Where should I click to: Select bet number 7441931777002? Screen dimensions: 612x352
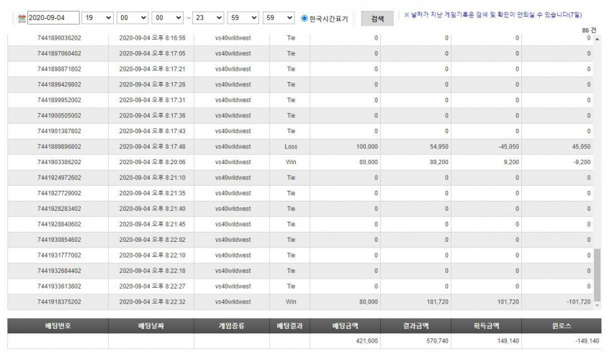(59, 256)
